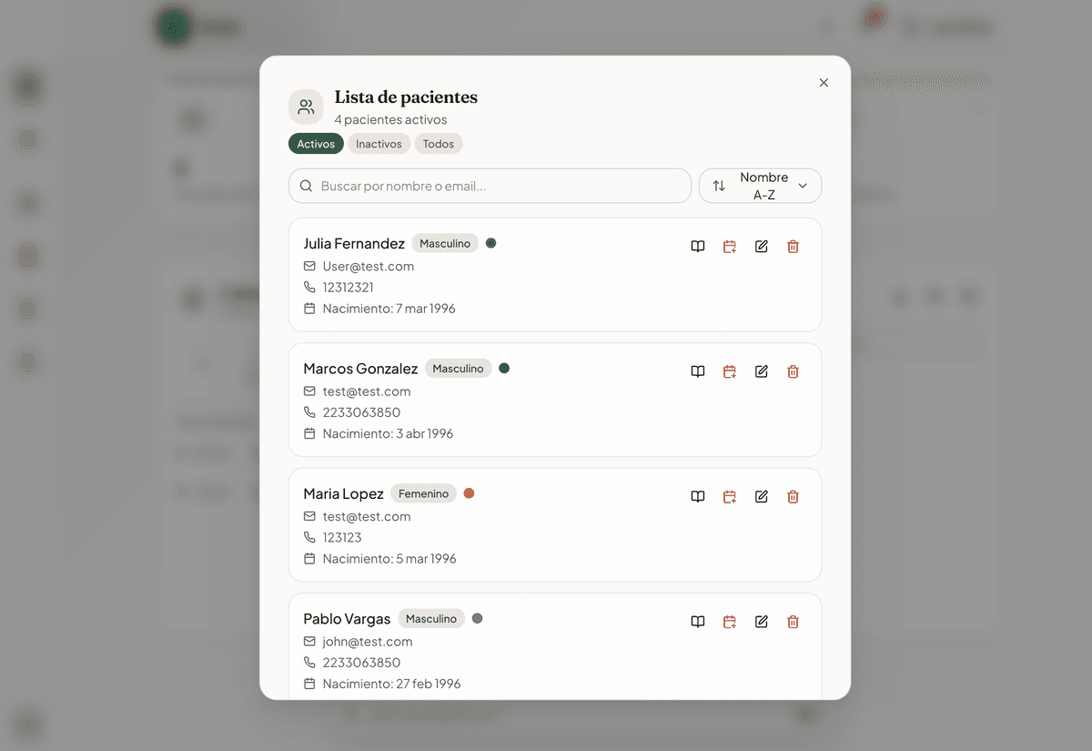Click the chevron on the sort selector
The image size is (1092, 751).
click(804, 186)
